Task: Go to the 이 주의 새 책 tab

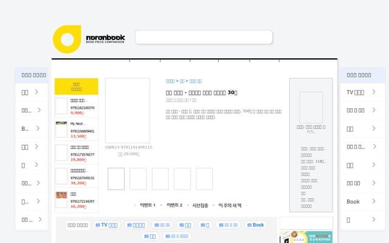Action: (230, 205)
